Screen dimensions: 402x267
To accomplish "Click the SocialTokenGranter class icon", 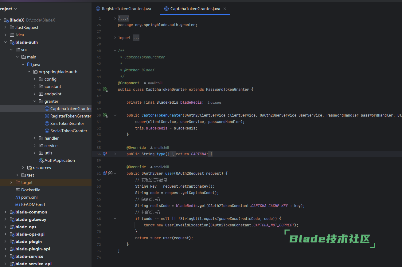I will (x=47, y=131).
